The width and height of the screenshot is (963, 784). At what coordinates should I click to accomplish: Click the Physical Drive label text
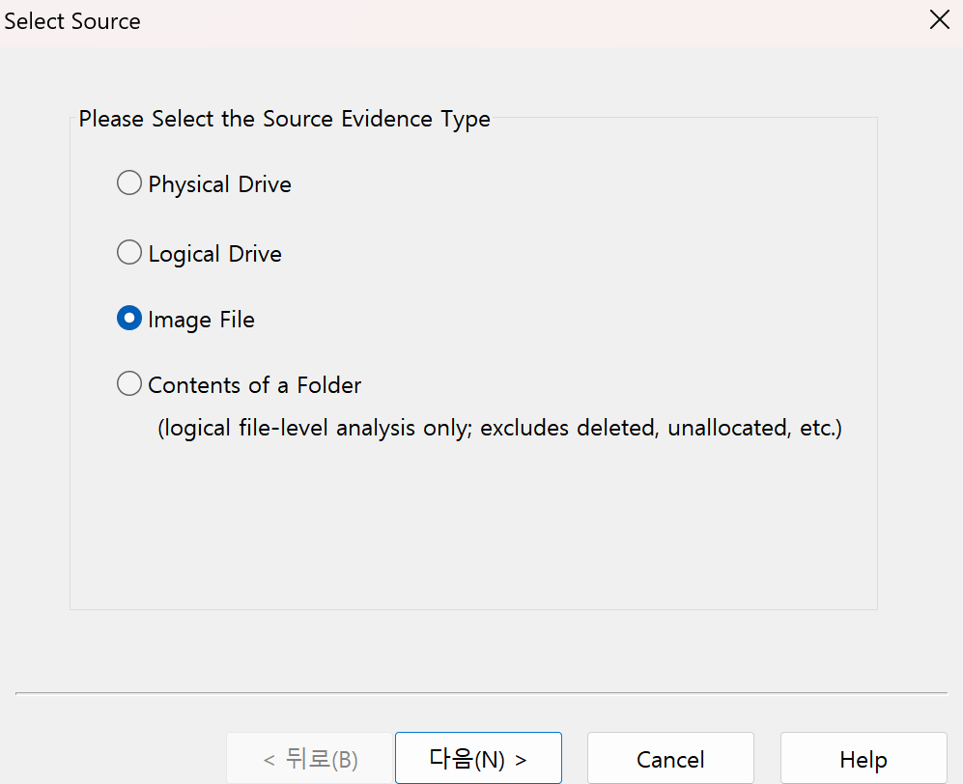(x=219, y=183)
